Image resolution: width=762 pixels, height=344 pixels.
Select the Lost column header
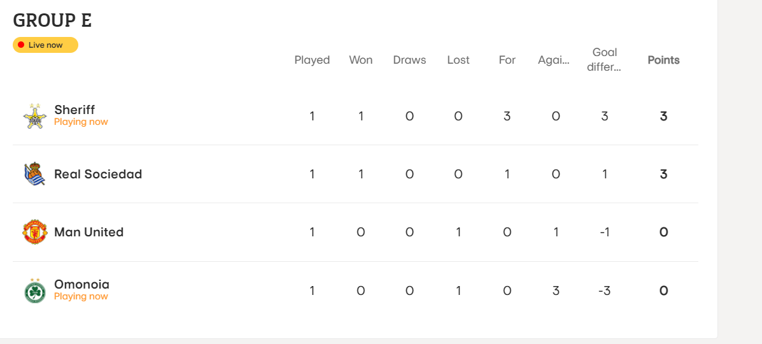click(458, 61)
